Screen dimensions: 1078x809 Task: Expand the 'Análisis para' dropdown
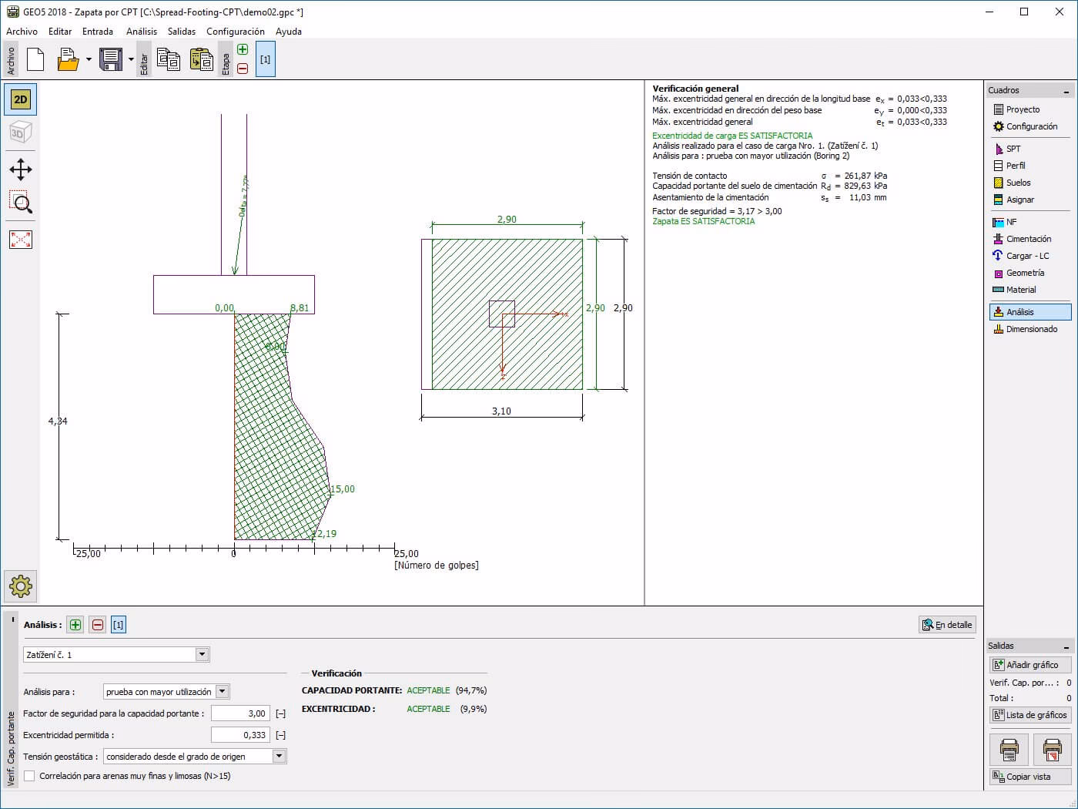[x=166, y=692]
